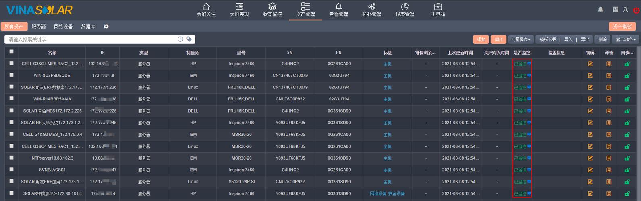Click the sync lock icon for CELL G1&G2 MES_172.175.0.4

627,134
